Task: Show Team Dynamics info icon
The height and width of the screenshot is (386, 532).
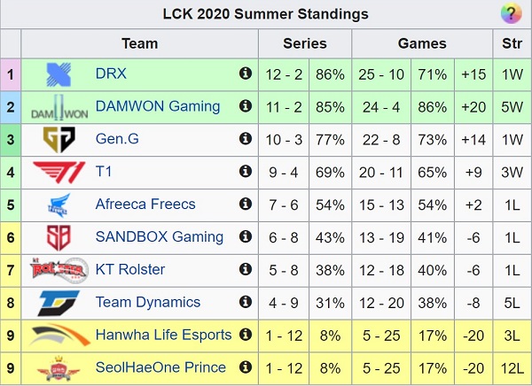Action: point(246,303)
